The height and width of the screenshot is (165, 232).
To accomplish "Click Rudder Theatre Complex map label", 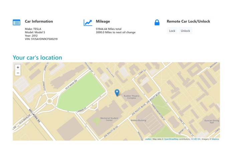I will tap(132, 97).
